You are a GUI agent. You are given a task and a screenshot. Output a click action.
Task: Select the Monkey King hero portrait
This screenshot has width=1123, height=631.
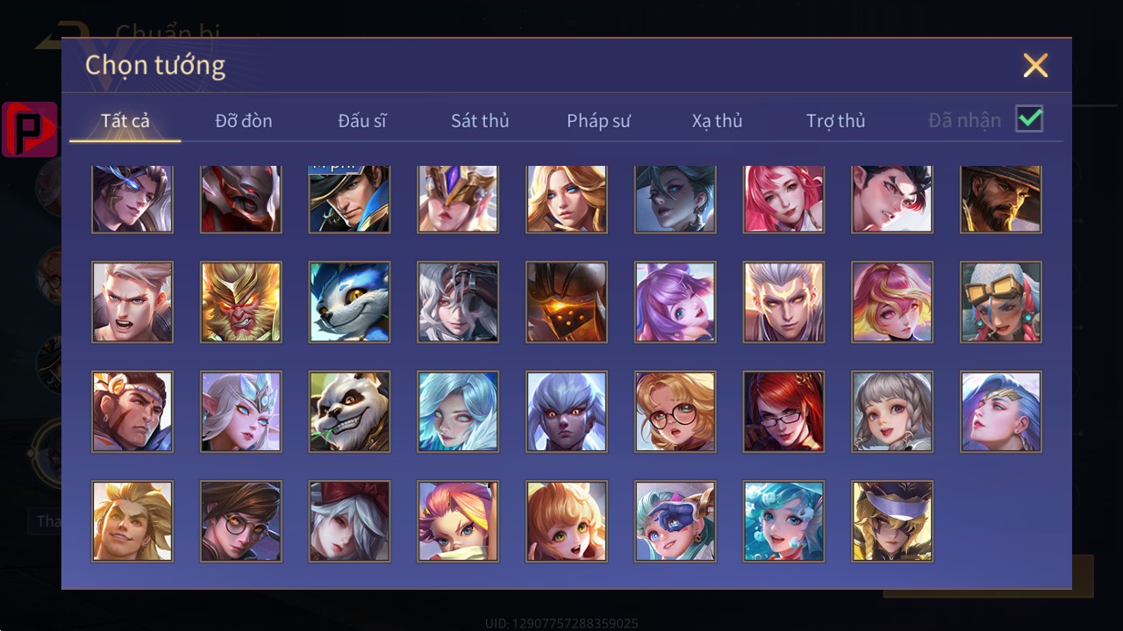pyautogui.click(x=240, y=301)
